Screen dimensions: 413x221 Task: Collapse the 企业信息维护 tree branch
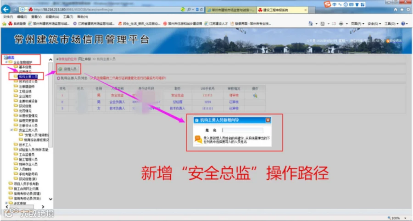pos(6,62)
